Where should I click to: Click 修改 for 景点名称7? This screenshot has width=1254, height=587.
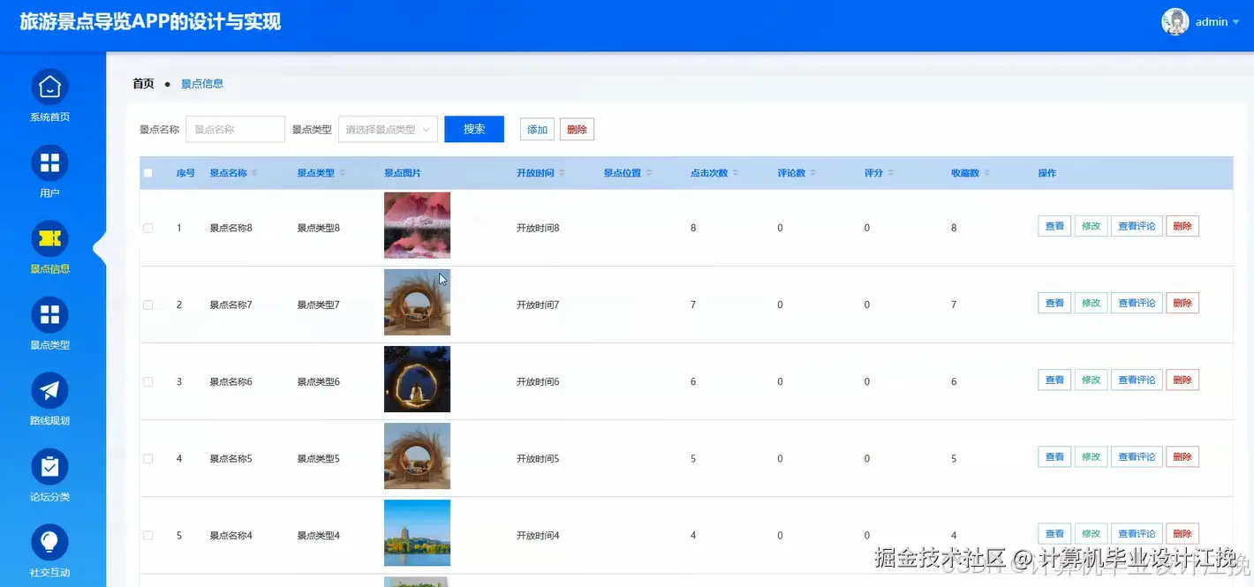[x=1091, y=303]
